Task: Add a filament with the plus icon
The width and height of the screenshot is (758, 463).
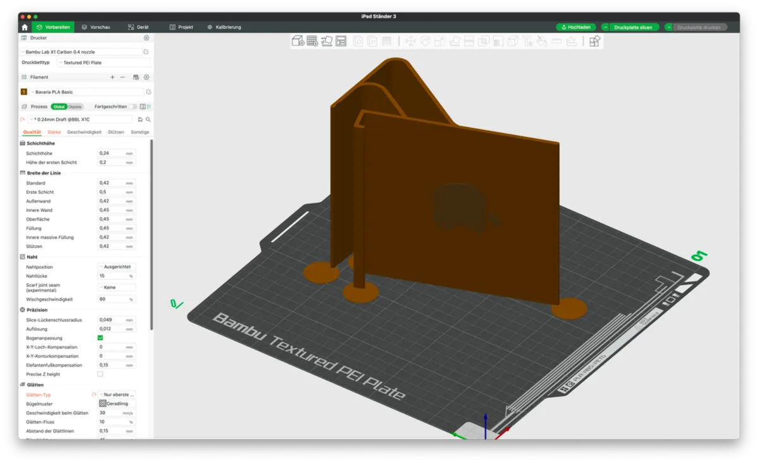Action: (112, 77)
